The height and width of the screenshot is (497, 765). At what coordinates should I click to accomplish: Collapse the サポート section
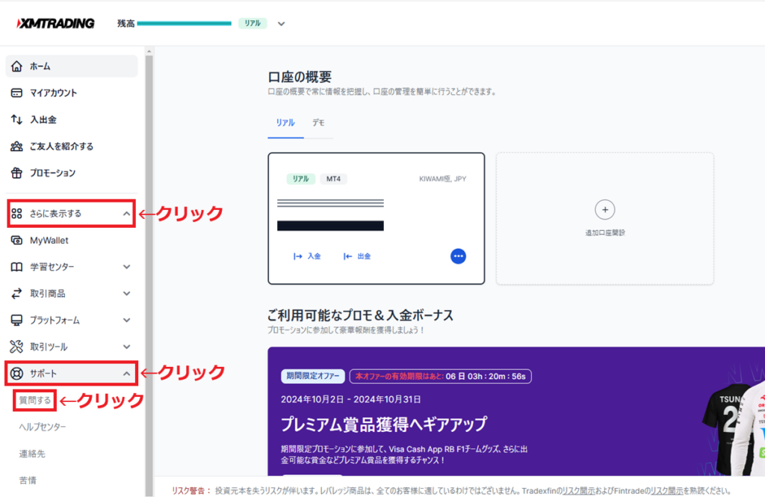71,371
